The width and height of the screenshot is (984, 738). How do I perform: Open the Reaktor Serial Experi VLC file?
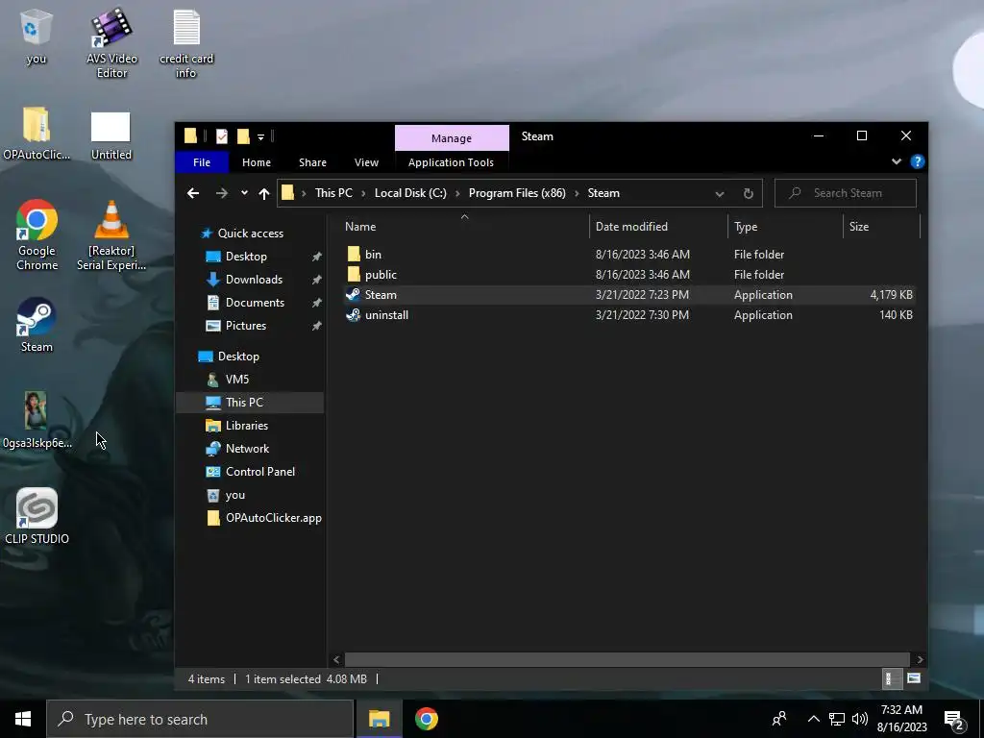111,234
